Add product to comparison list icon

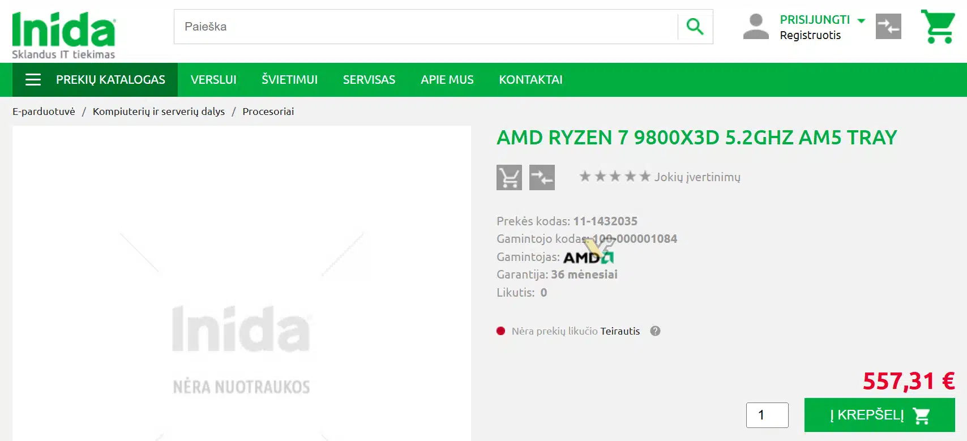[x=542, y=177]
